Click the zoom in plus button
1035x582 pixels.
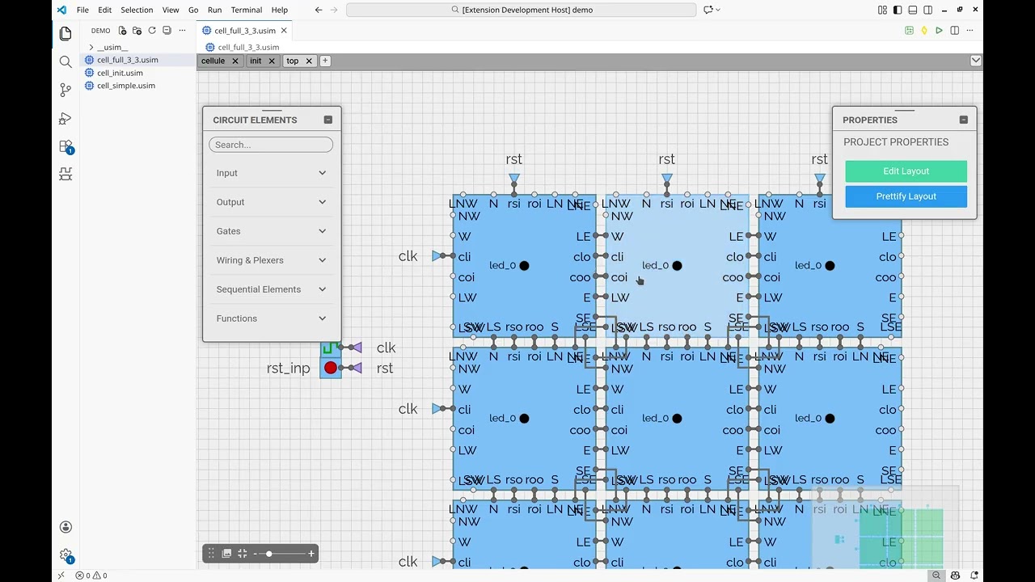click(311, 554)
